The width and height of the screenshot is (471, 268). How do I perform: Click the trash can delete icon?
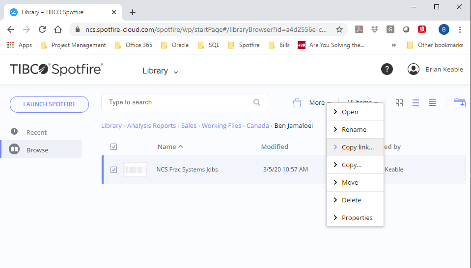click(297, 103)
